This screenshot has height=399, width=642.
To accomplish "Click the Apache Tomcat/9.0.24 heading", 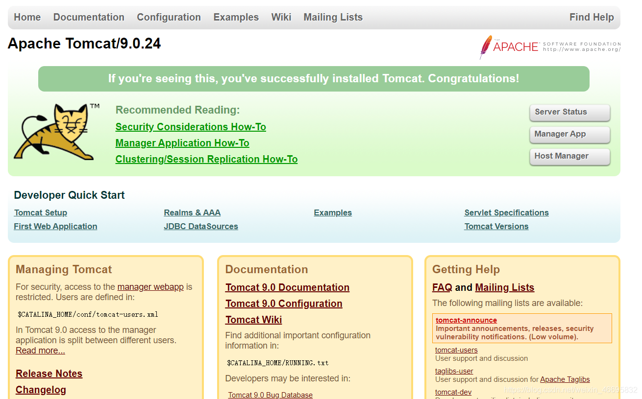I will pyautogui.click(x=84, y=44).
